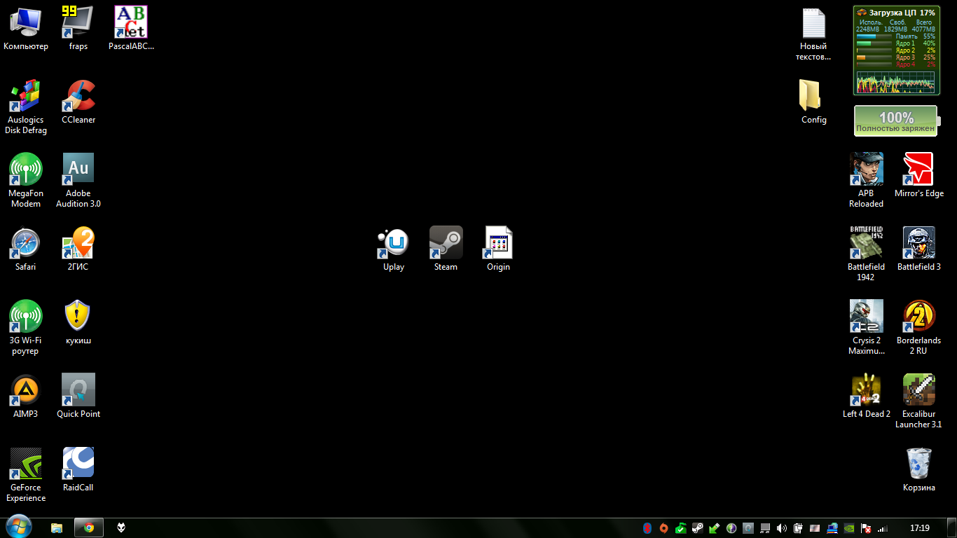Click the 17:19 taskbar clock

(920, 528)
